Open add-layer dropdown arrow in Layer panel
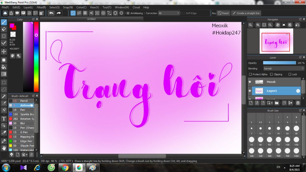Viewport: 306px width, 172px height. (272, 103)
